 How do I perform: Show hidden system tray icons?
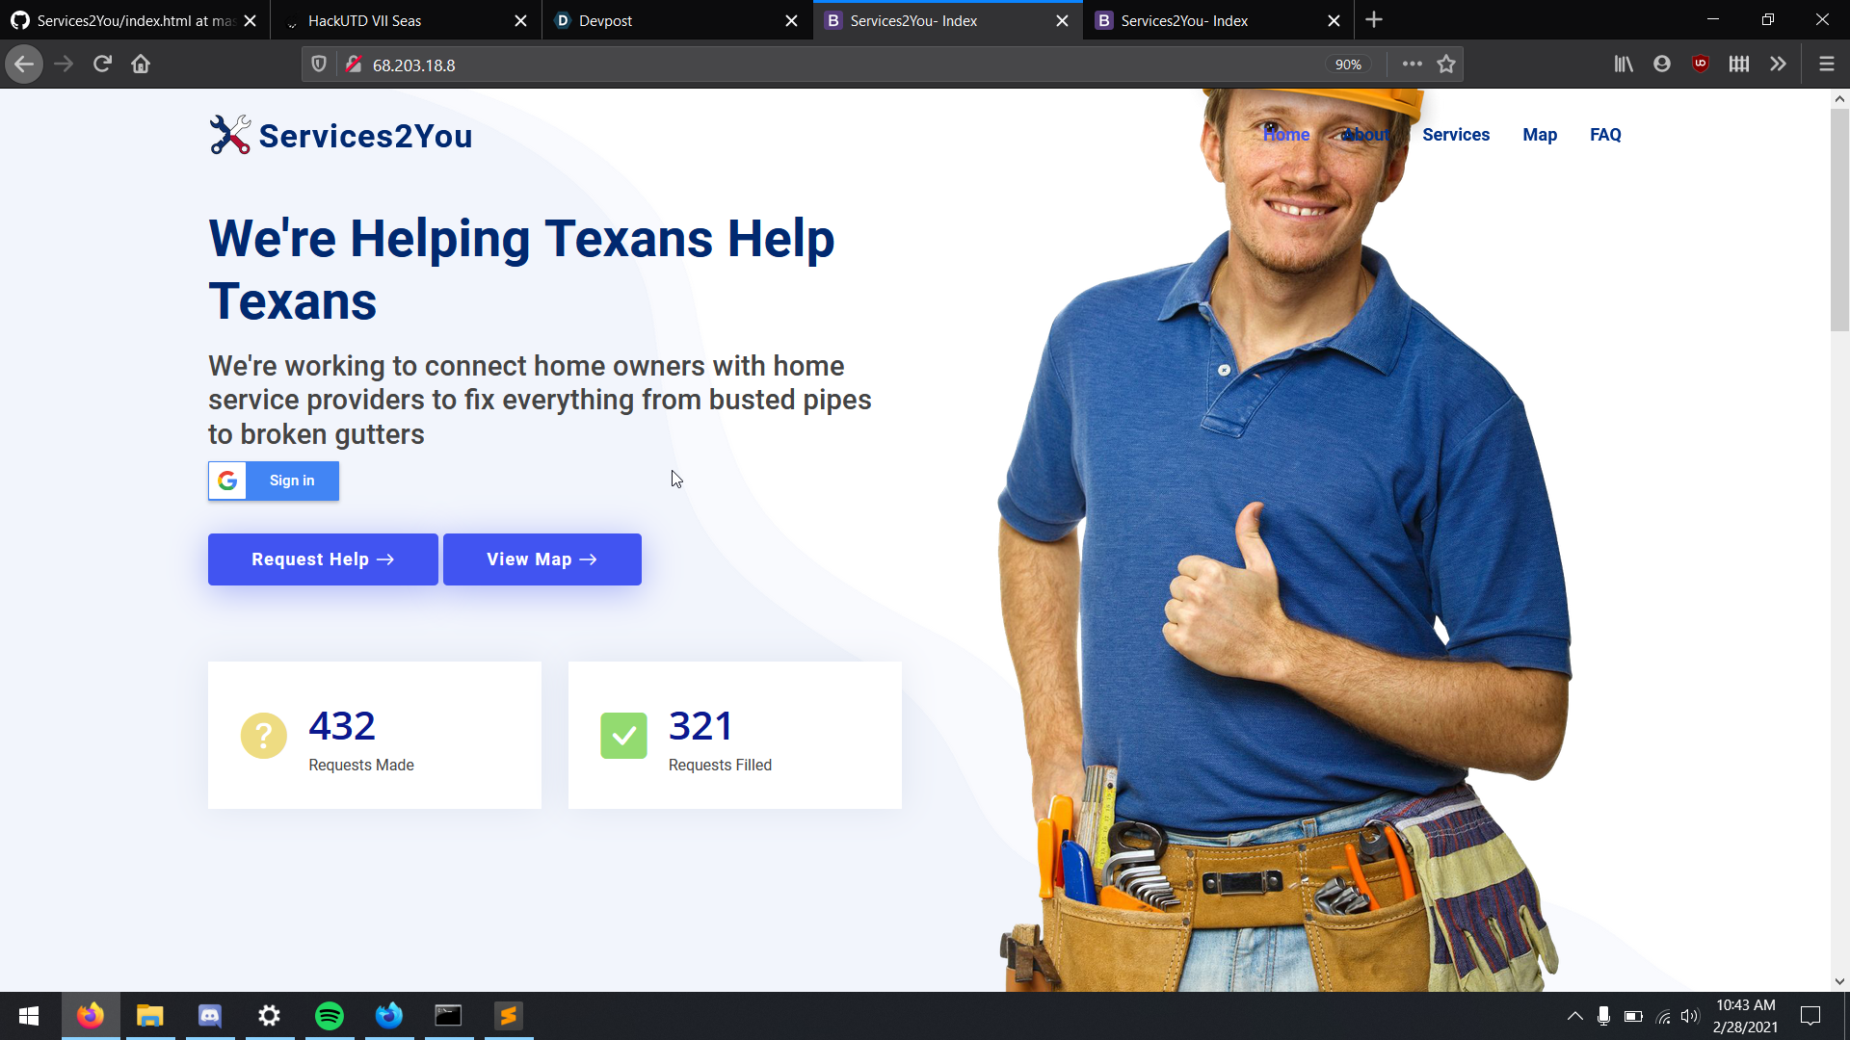coord(1574,1016)
